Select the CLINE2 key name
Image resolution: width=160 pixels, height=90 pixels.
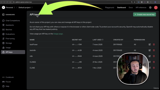33,62
